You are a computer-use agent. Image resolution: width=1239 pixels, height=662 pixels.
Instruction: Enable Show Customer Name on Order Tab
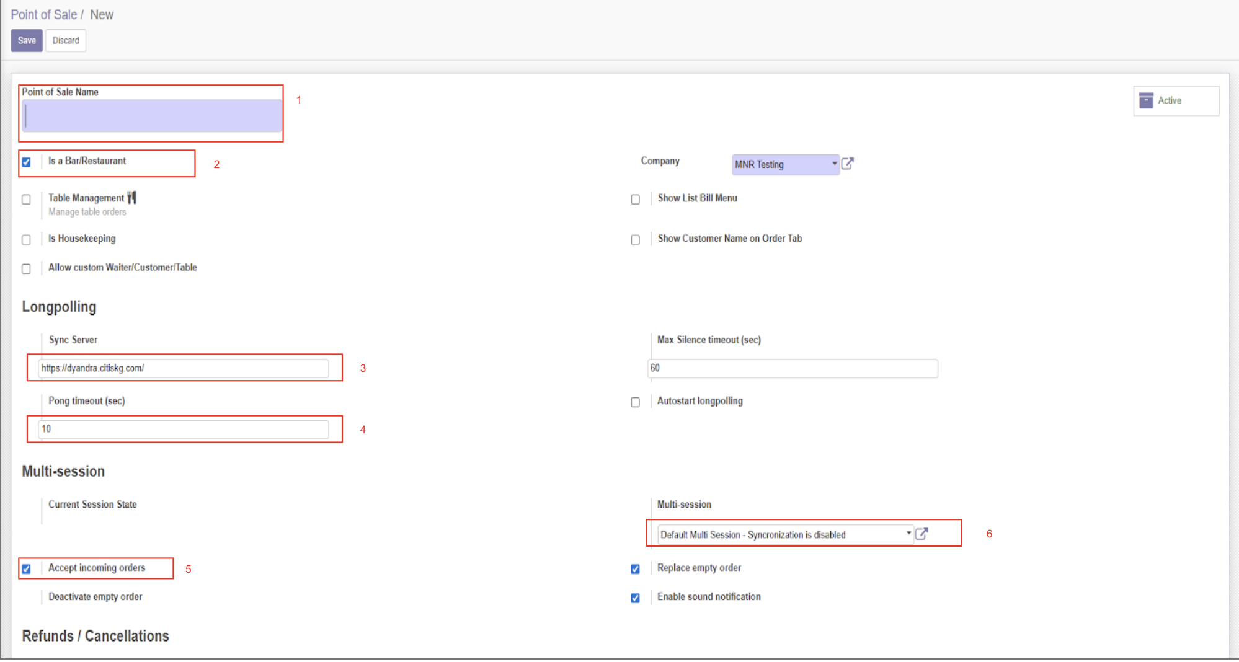635,240
